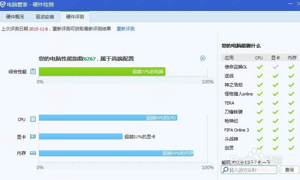Click the 电脑管家 shield logo icon

click(x=3, y=5)
